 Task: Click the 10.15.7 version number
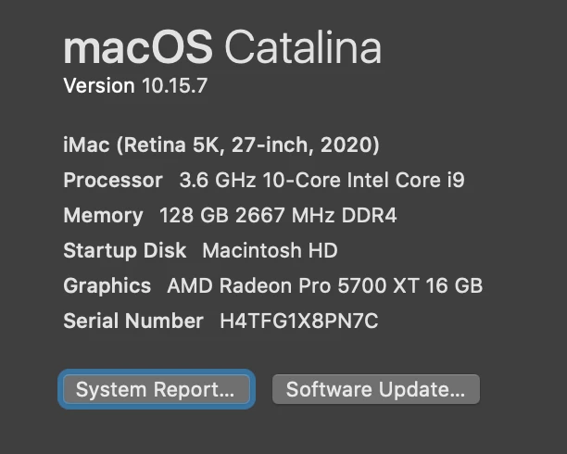pos(174,86)
